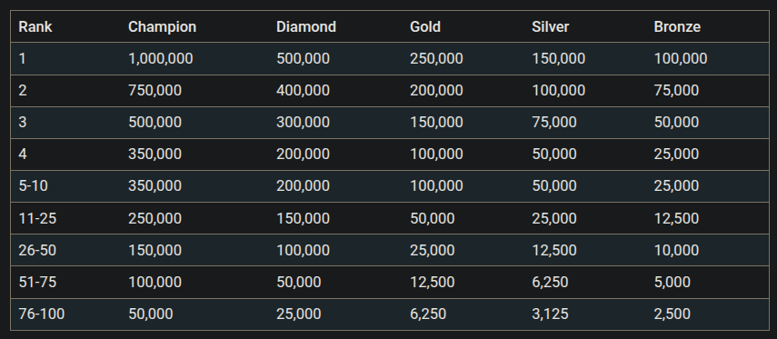Select the 1,000,000 Champion reward cell
This screenshot has width=777, height=339.
click(161, 58)
